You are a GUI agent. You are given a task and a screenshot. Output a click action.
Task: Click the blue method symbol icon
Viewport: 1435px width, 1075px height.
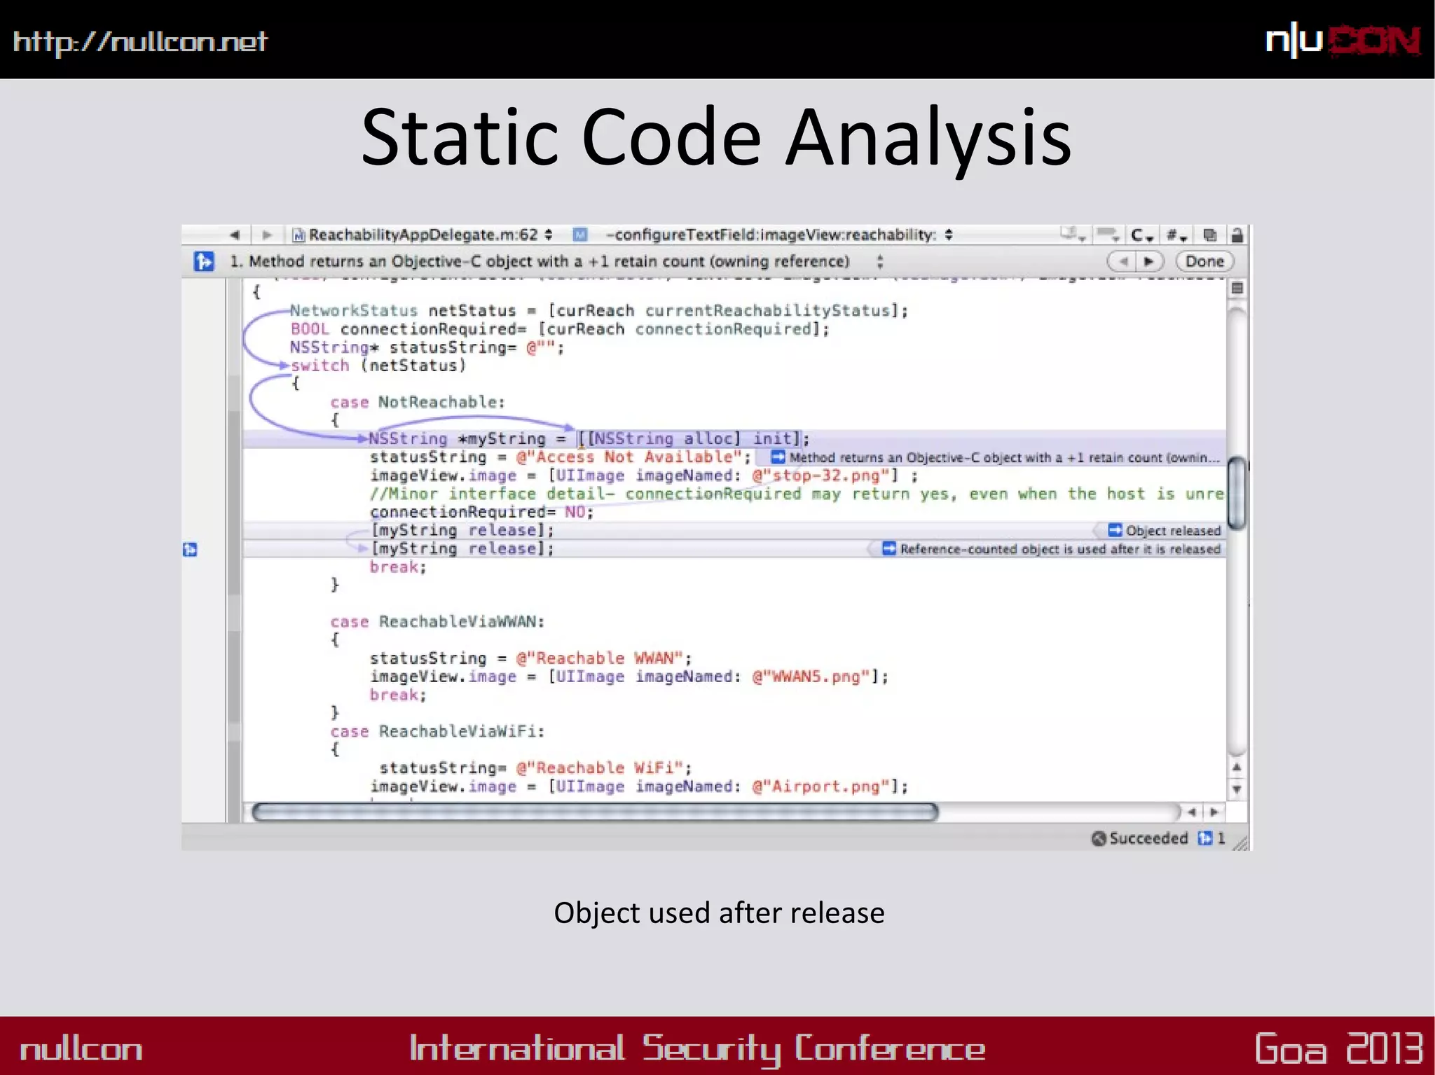[x=580, y=235]
